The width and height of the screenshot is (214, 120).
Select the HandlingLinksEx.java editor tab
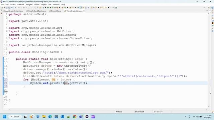[x=74, y=11]
